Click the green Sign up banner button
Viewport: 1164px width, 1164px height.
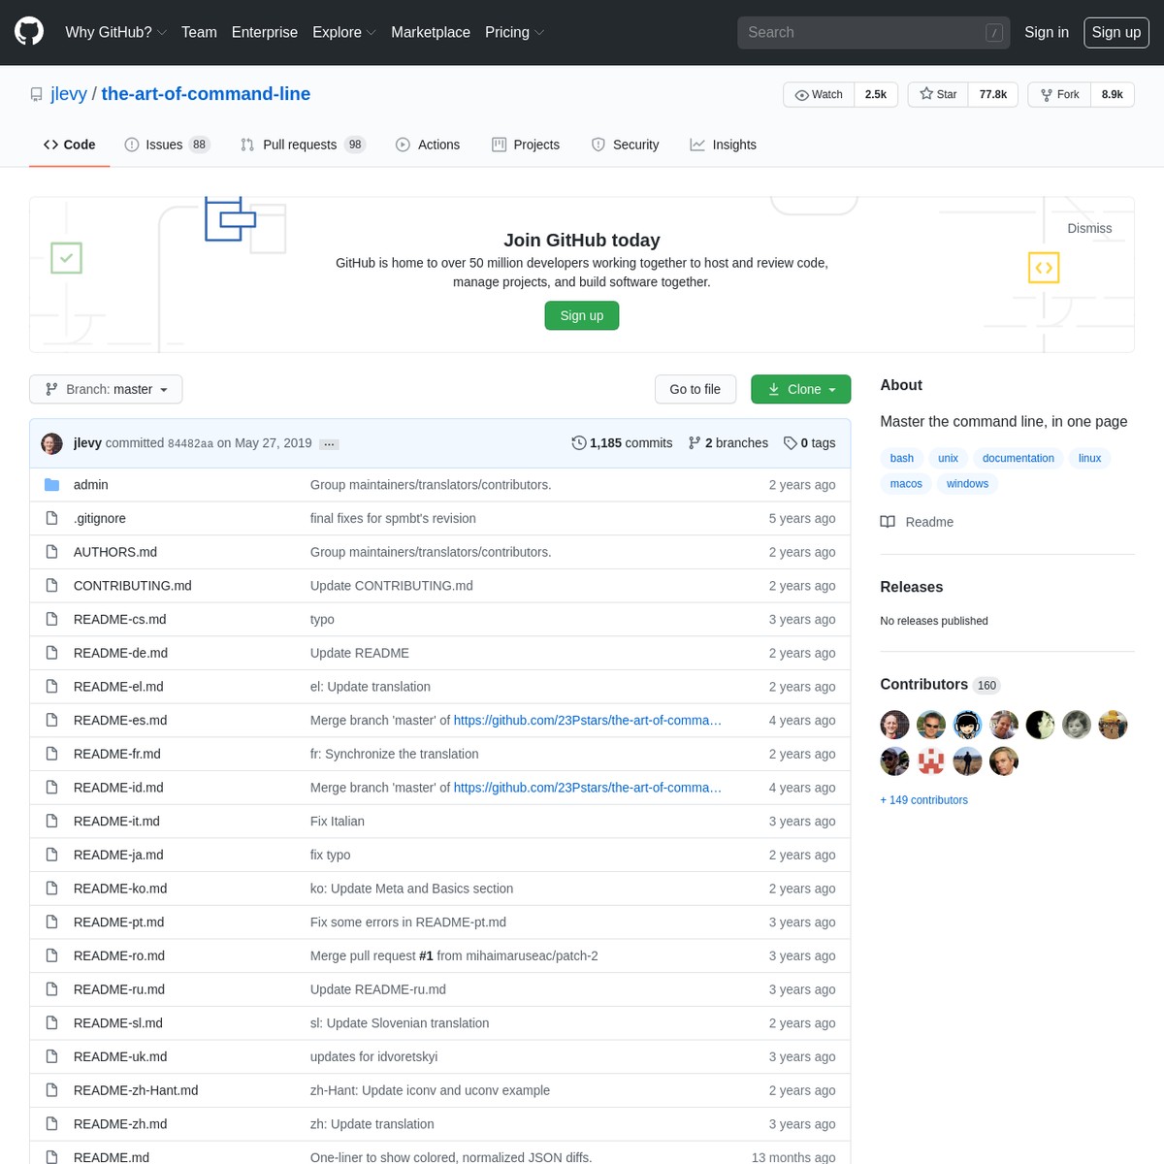(x=582, y=315)
